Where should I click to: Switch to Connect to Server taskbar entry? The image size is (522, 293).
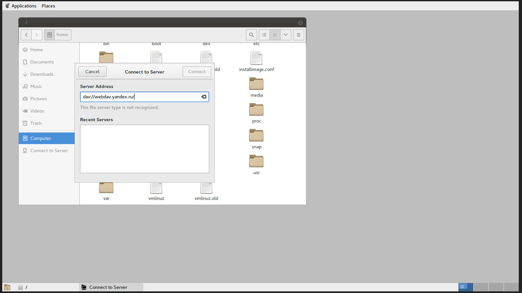[111, 287]
